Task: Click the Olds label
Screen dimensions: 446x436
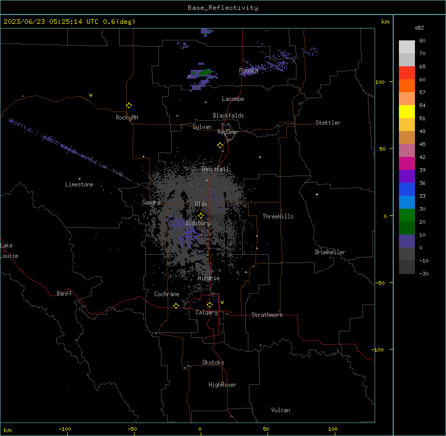Action: [x=201, y=204]
